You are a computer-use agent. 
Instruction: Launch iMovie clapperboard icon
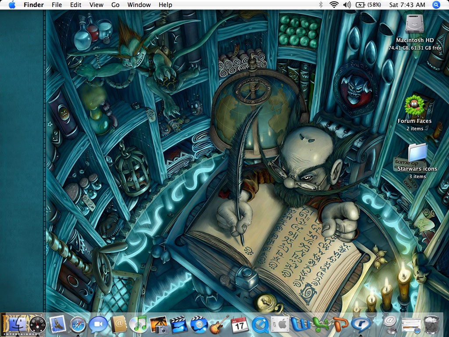(179, 325)
